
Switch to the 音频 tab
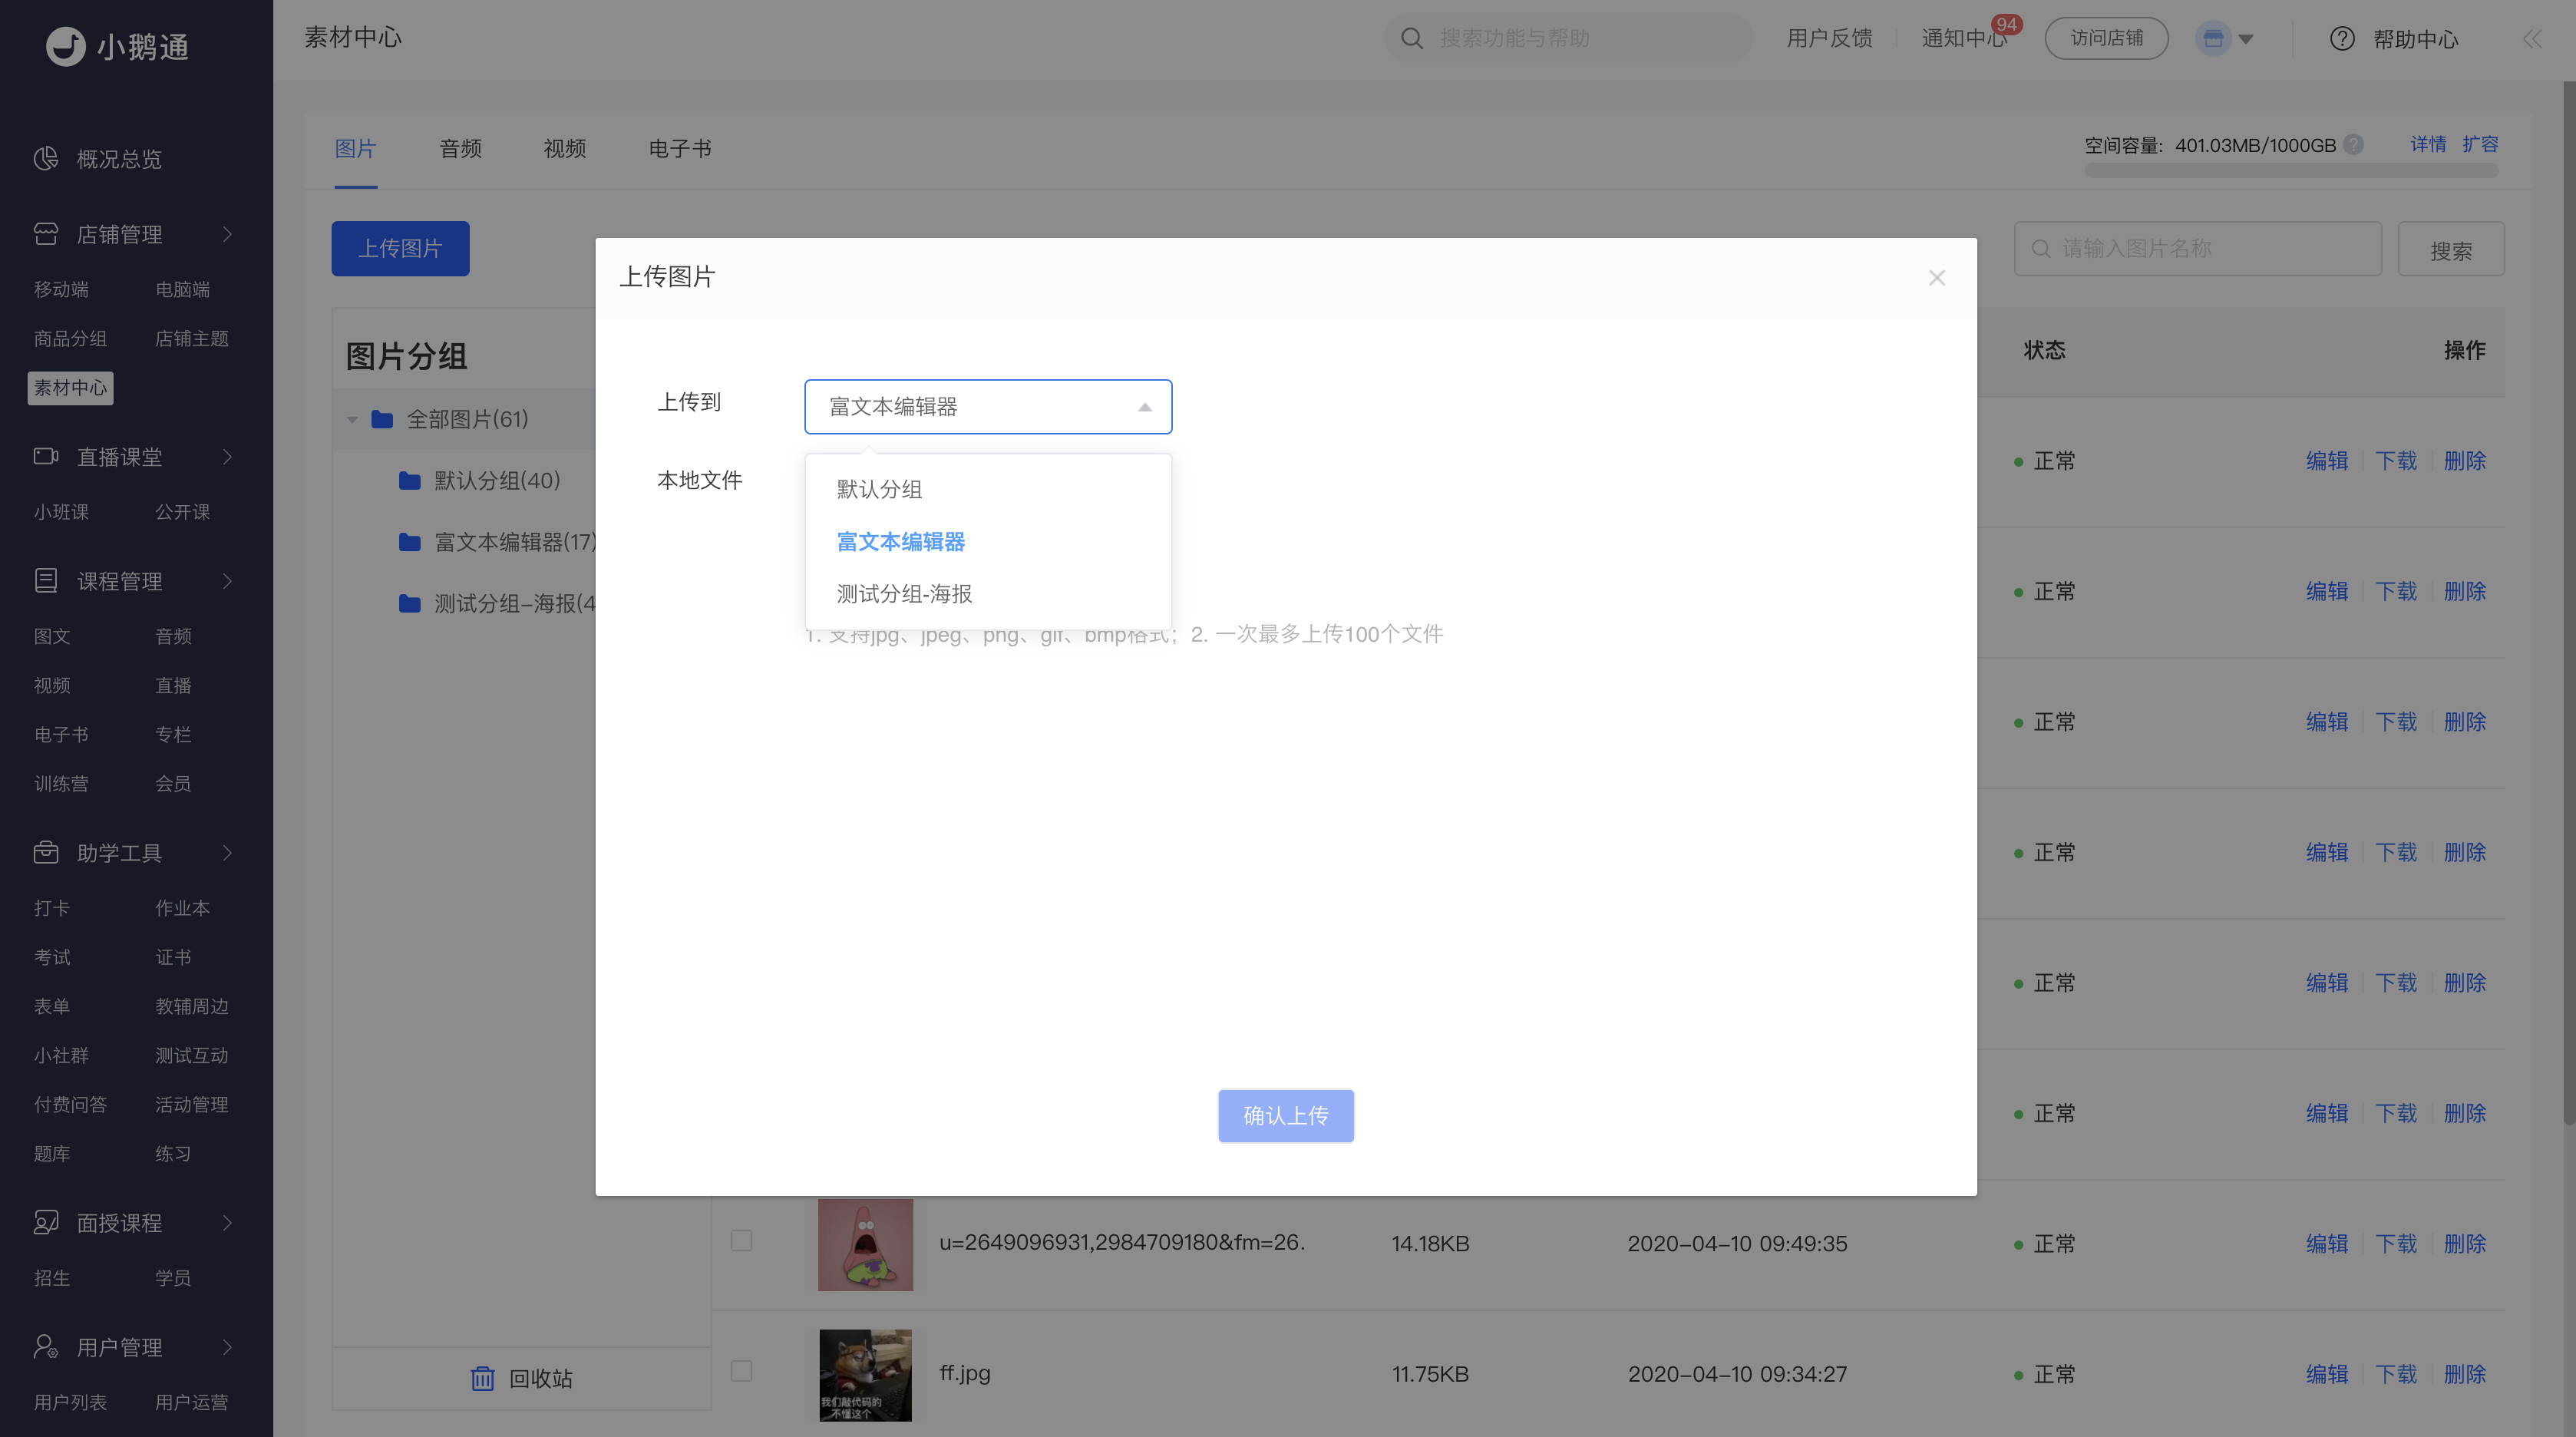(x=461, y=149)
